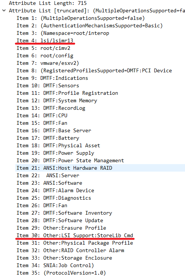
Task: Select Item 11 DMTF:Profile Registration
Action: [x=67, y=93]
